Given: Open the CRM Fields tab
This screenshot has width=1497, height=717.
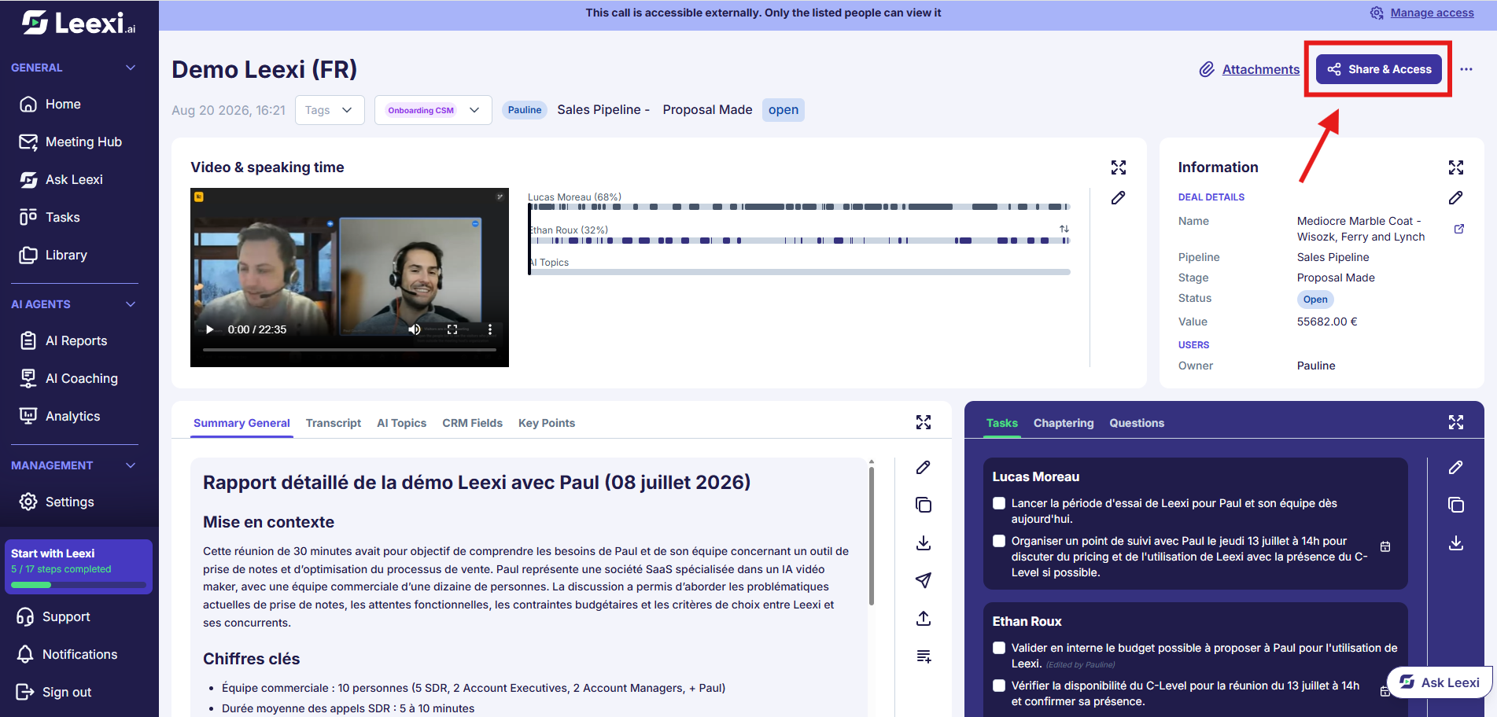Looking at the screenshot, I should (x=472, y=423).
